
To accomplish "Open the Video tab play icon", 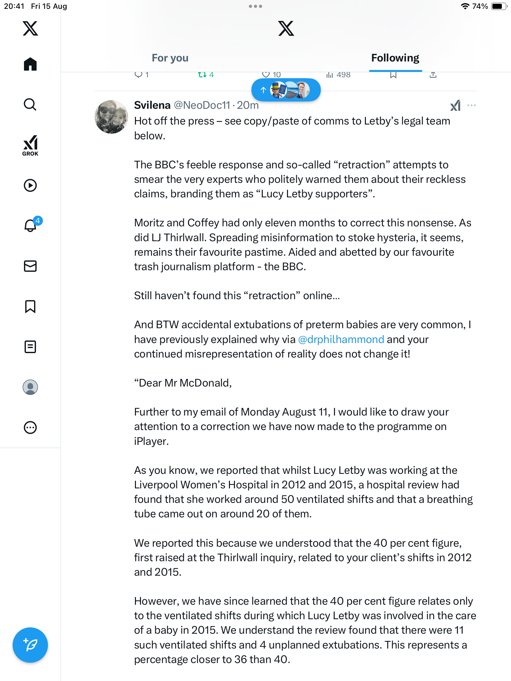I will coord(30,185).
